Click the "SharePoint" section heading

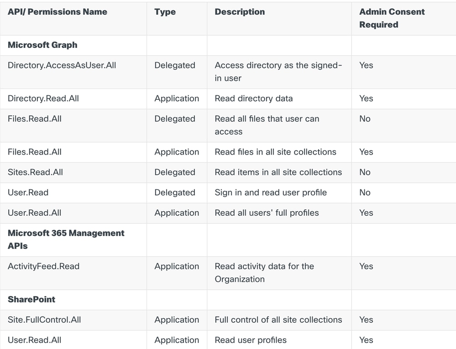click(x=31, y=300)
